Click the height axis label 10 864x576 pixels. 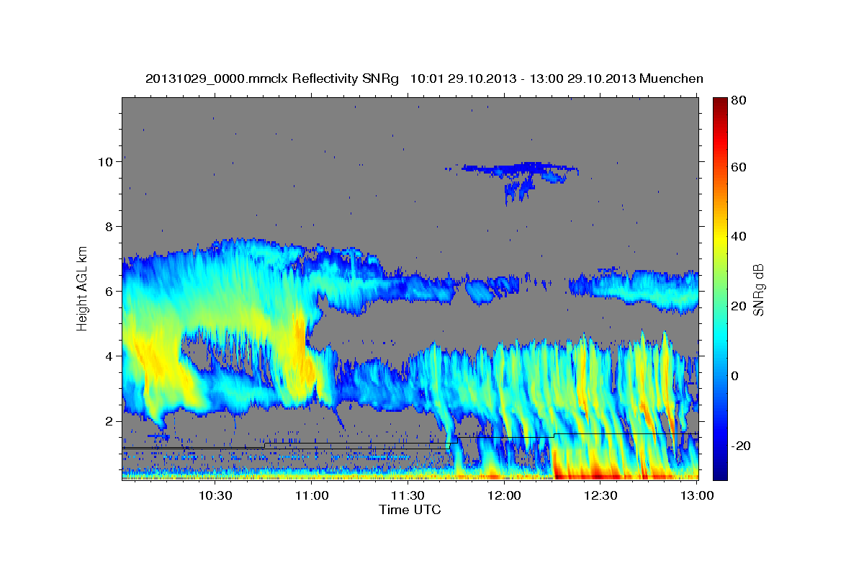click(106, 162)
